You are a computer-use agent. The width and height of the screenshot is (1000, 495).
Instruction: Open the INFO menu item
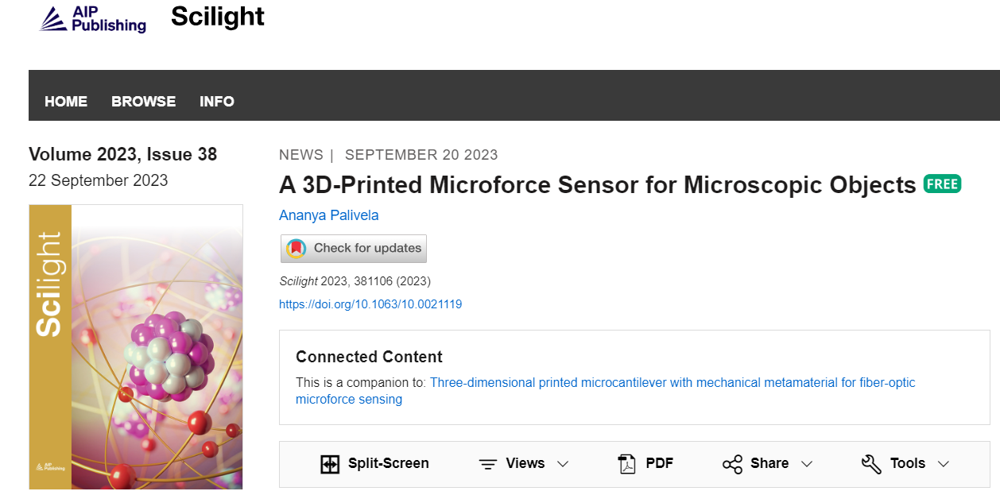point(217,102)
